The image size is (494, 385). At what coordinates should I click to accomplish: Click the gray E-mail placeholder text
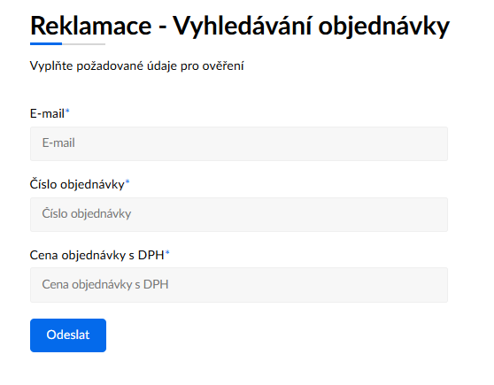pos(58,143)
